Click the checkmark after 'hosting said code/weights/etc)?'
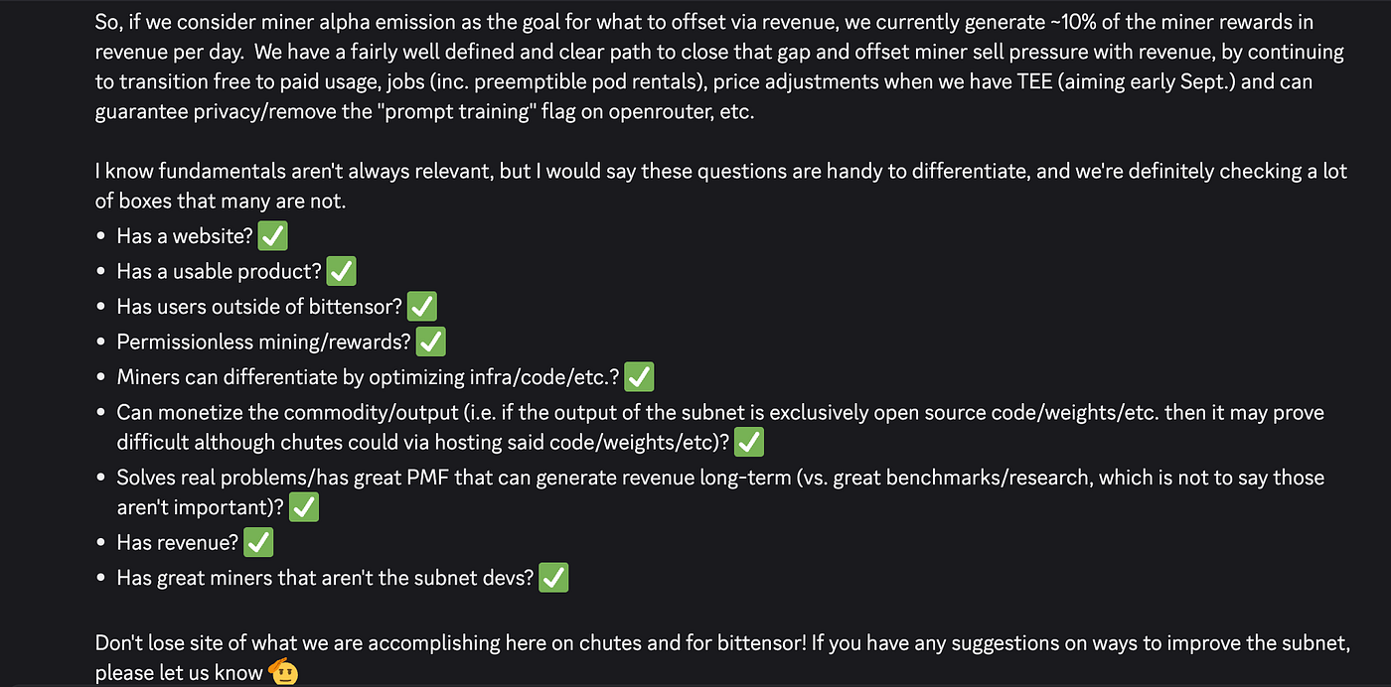This screenshot has width=1391, height=687. pos(749,442)
